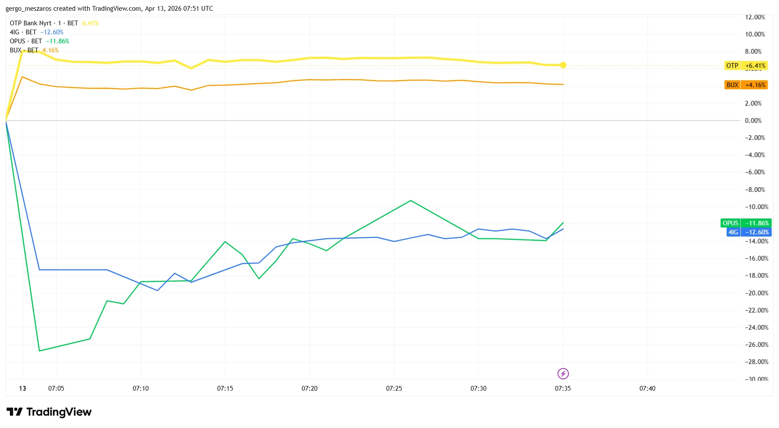
Task: Click the OTP Bank Nyrt legend title
Action: pos(30,23)
